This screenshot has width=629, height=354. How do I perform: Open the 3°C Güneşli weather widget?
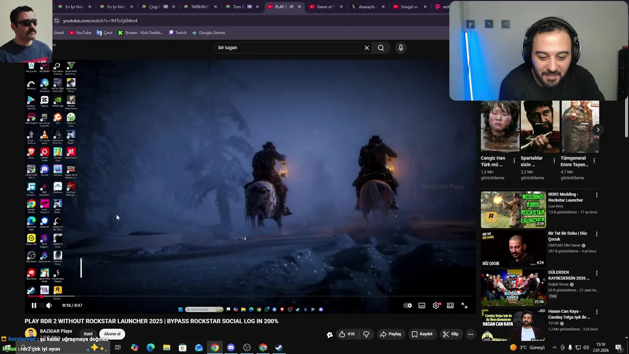tap(527, 348)
